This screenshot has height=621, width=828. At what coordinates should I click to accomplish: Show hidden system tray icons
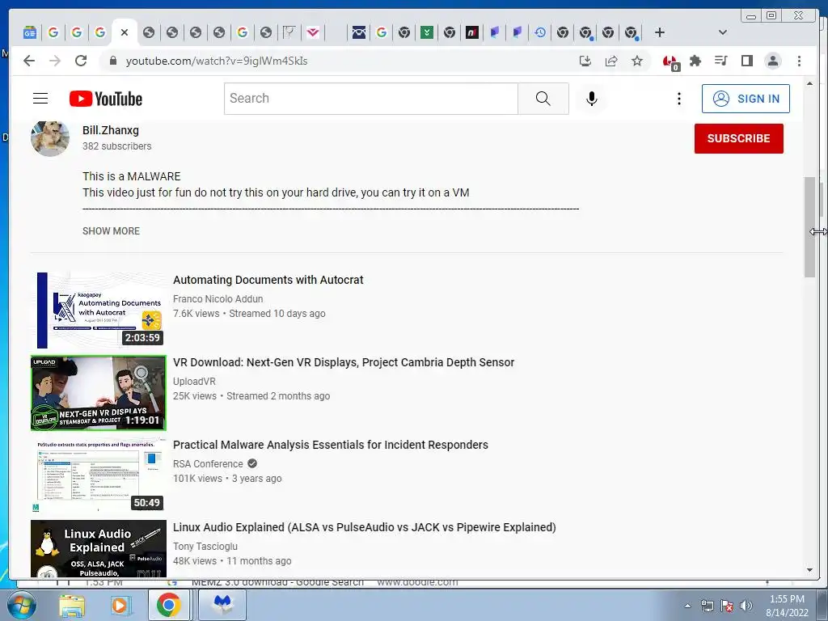pyautogui.click(x=687, y=606)
